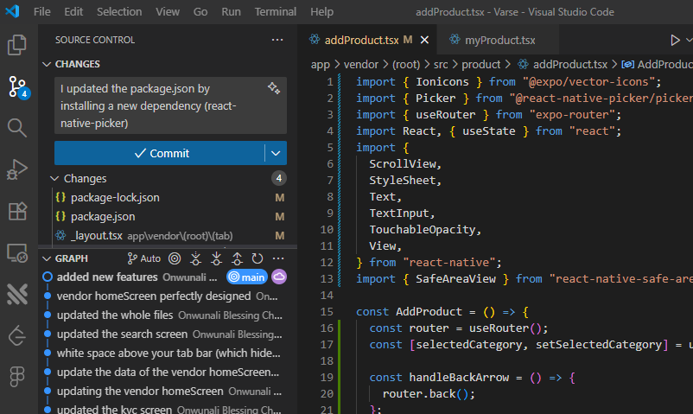The width and height of the screenshot is (693, 414).
Task: Click 'vendor' in the breadcrumb path
Action: coord(361,65)
